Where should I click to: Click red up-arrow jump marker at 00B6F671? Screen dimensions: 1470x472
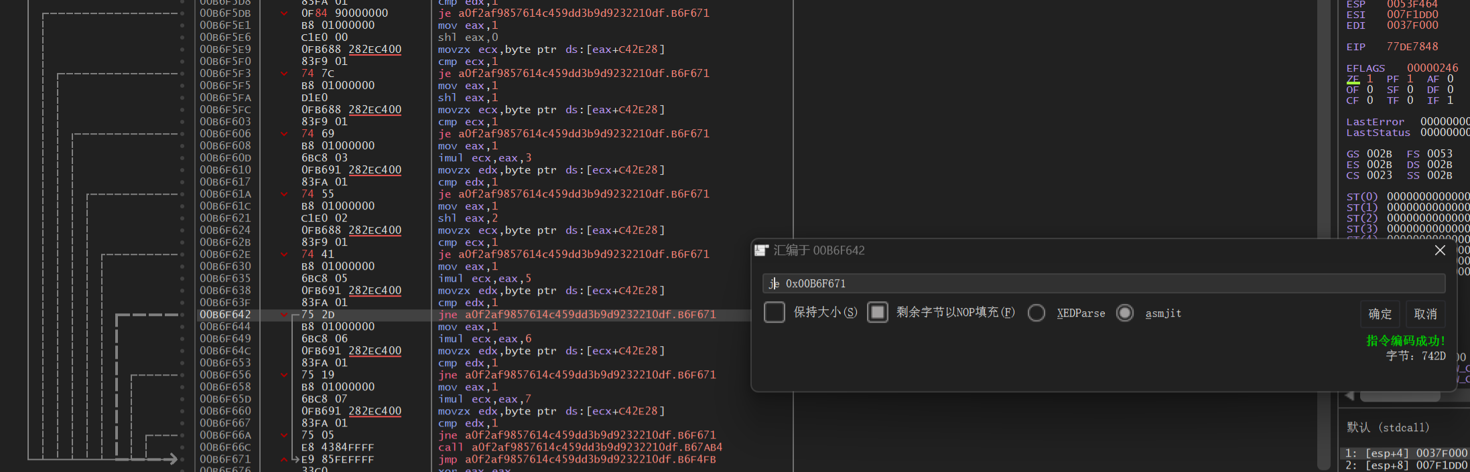pyautogui.click(x=284, y=459)
